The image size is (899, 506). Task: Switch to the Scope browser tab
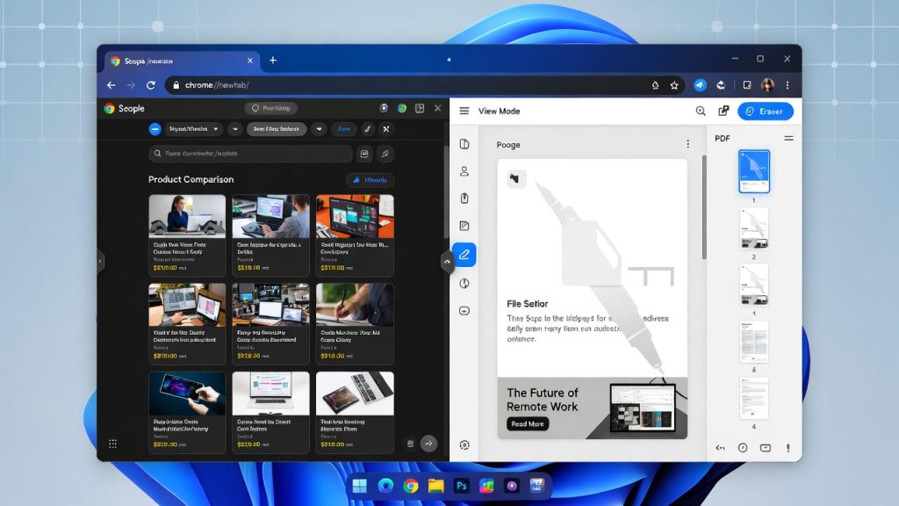point(176,61)
